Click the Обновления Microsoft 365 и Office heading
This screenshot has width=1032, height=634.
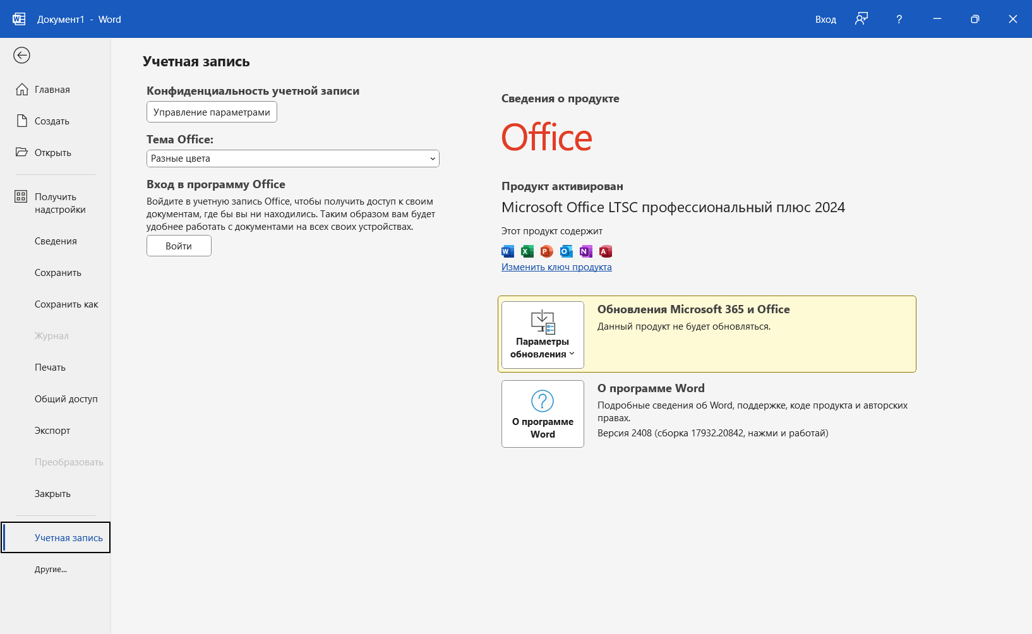click(x=693, y=309)
